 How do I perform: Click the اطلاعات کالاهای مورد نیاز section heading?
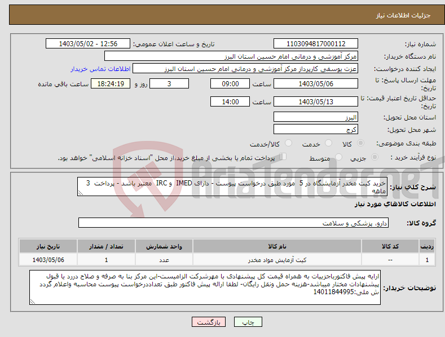(395, 204)
